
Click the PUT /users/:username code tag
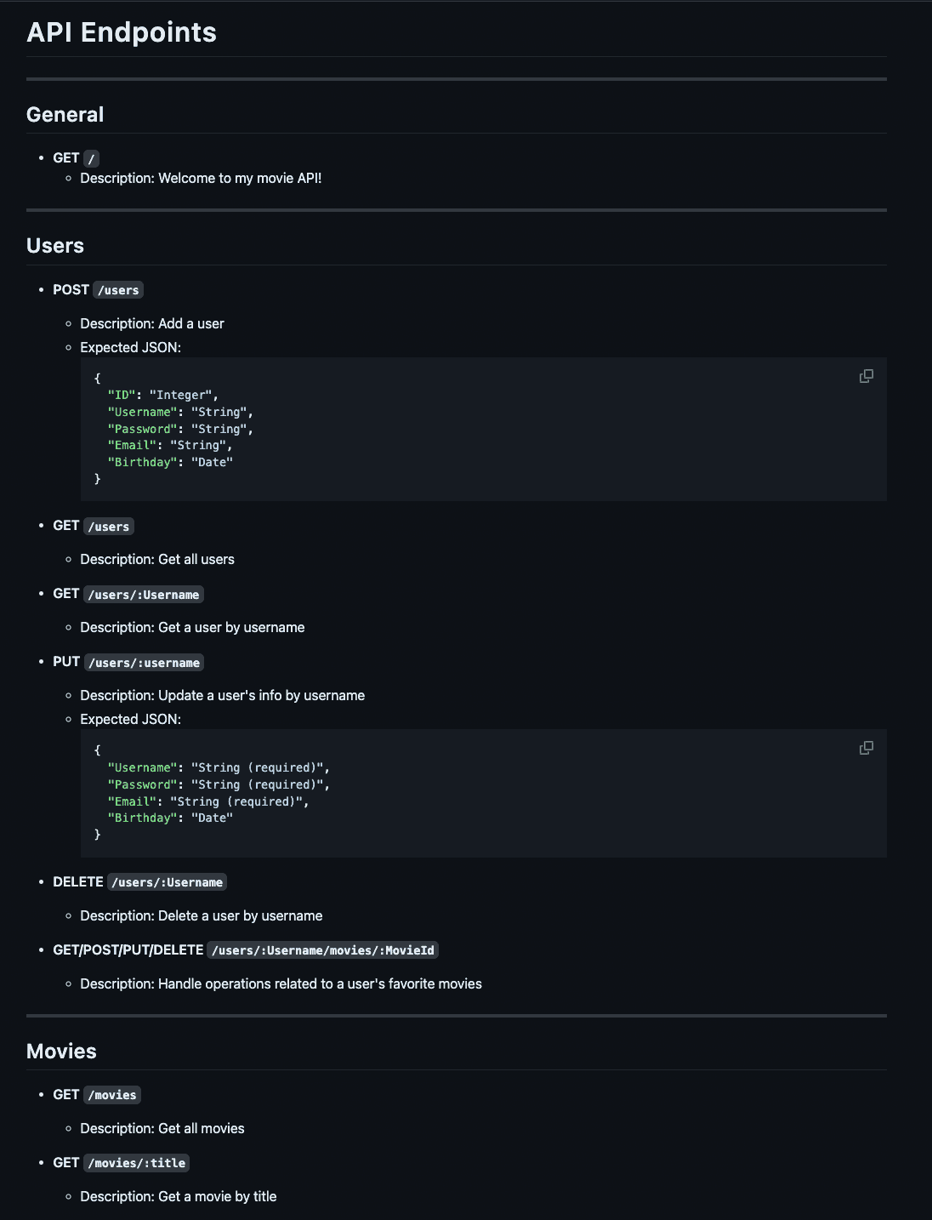point(145,663)
